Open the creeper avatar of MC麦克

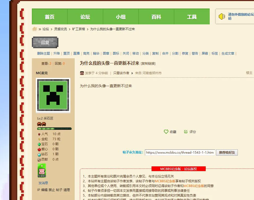[x=53, y=95]
